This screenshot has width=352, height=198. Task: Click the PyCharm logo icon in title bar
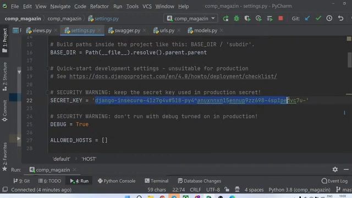[4, 6]
